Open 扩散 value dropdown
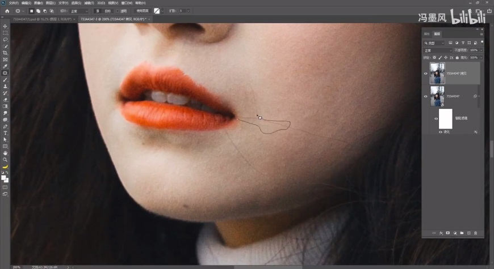The image size is (494, 269). coord(189,11)
